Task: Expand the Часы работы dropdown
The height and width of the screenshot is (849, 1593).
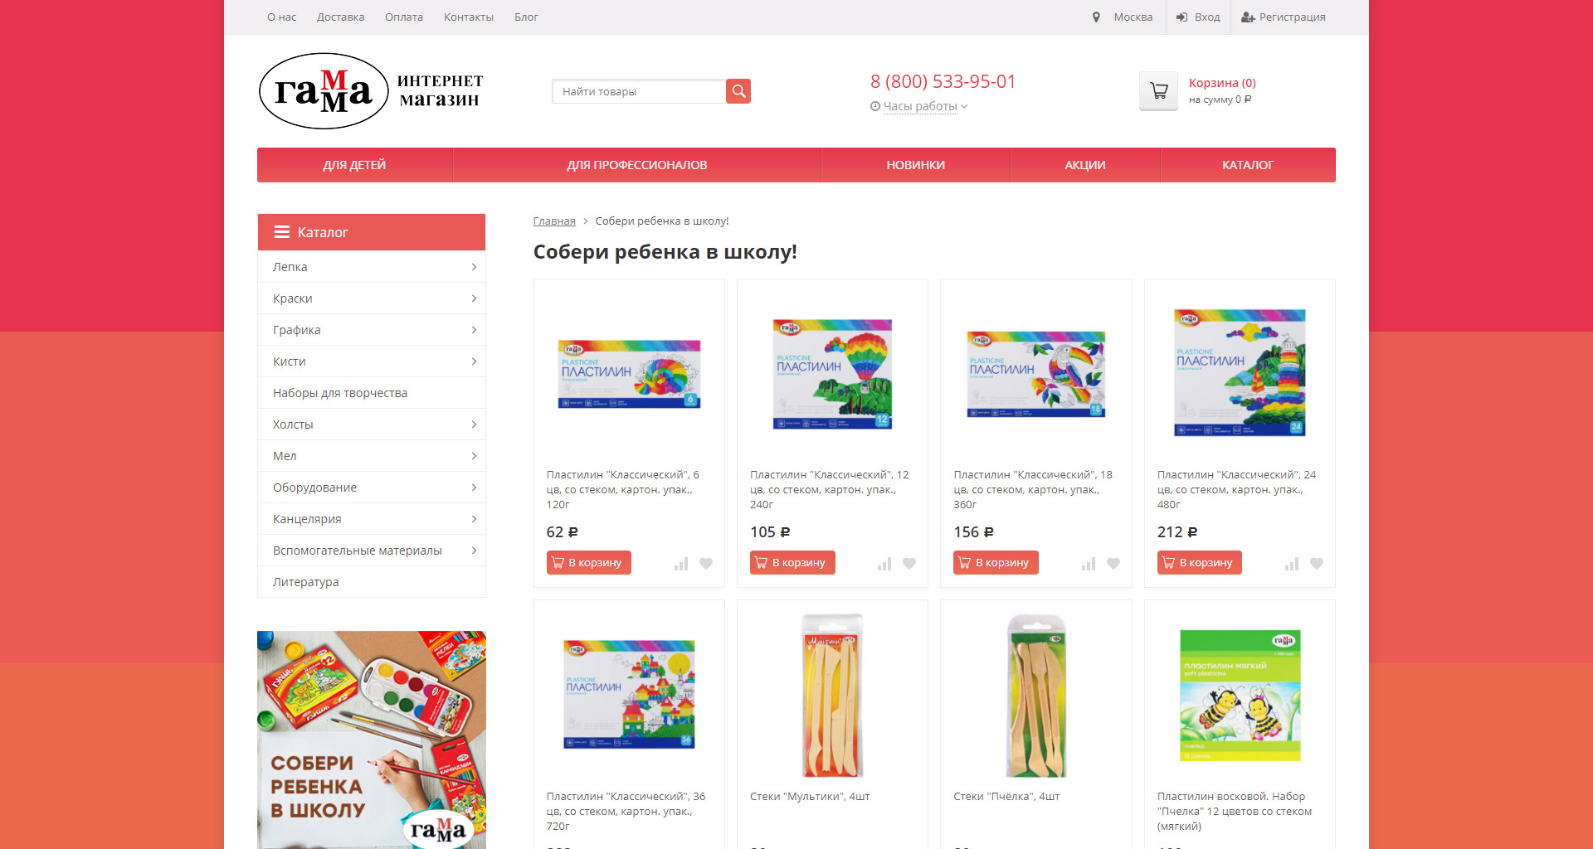Action: (x=919, y=106)
